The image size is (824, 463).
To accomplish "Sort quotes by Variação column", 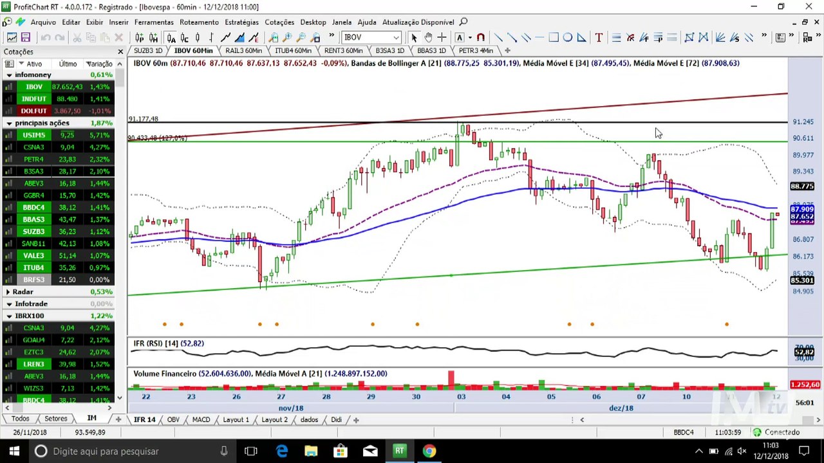I will tap(100, 64).
